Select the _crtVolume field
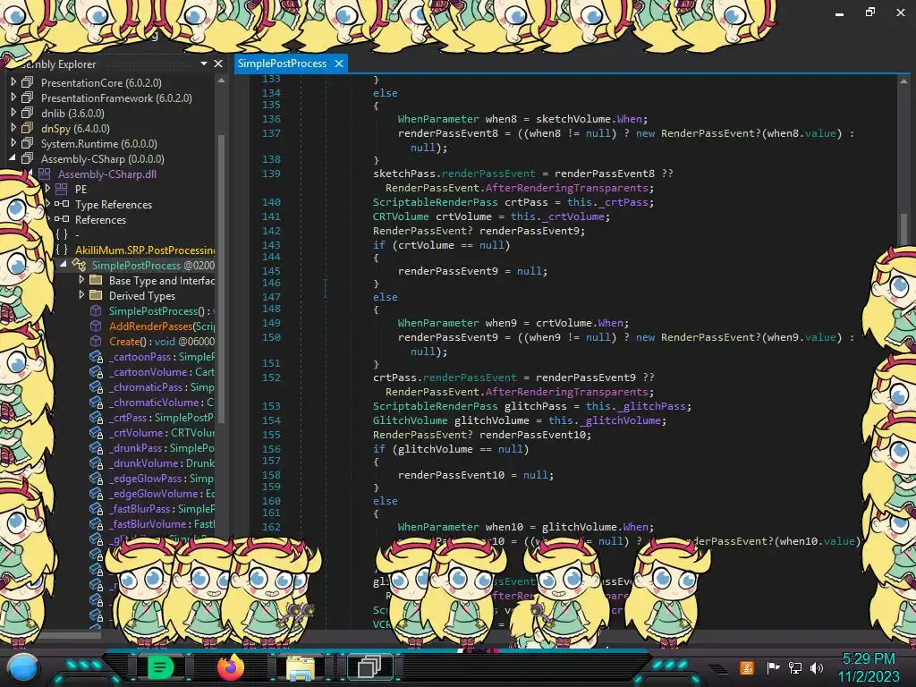The height and width of the screenshot is (687, 916). coord(162,432)
